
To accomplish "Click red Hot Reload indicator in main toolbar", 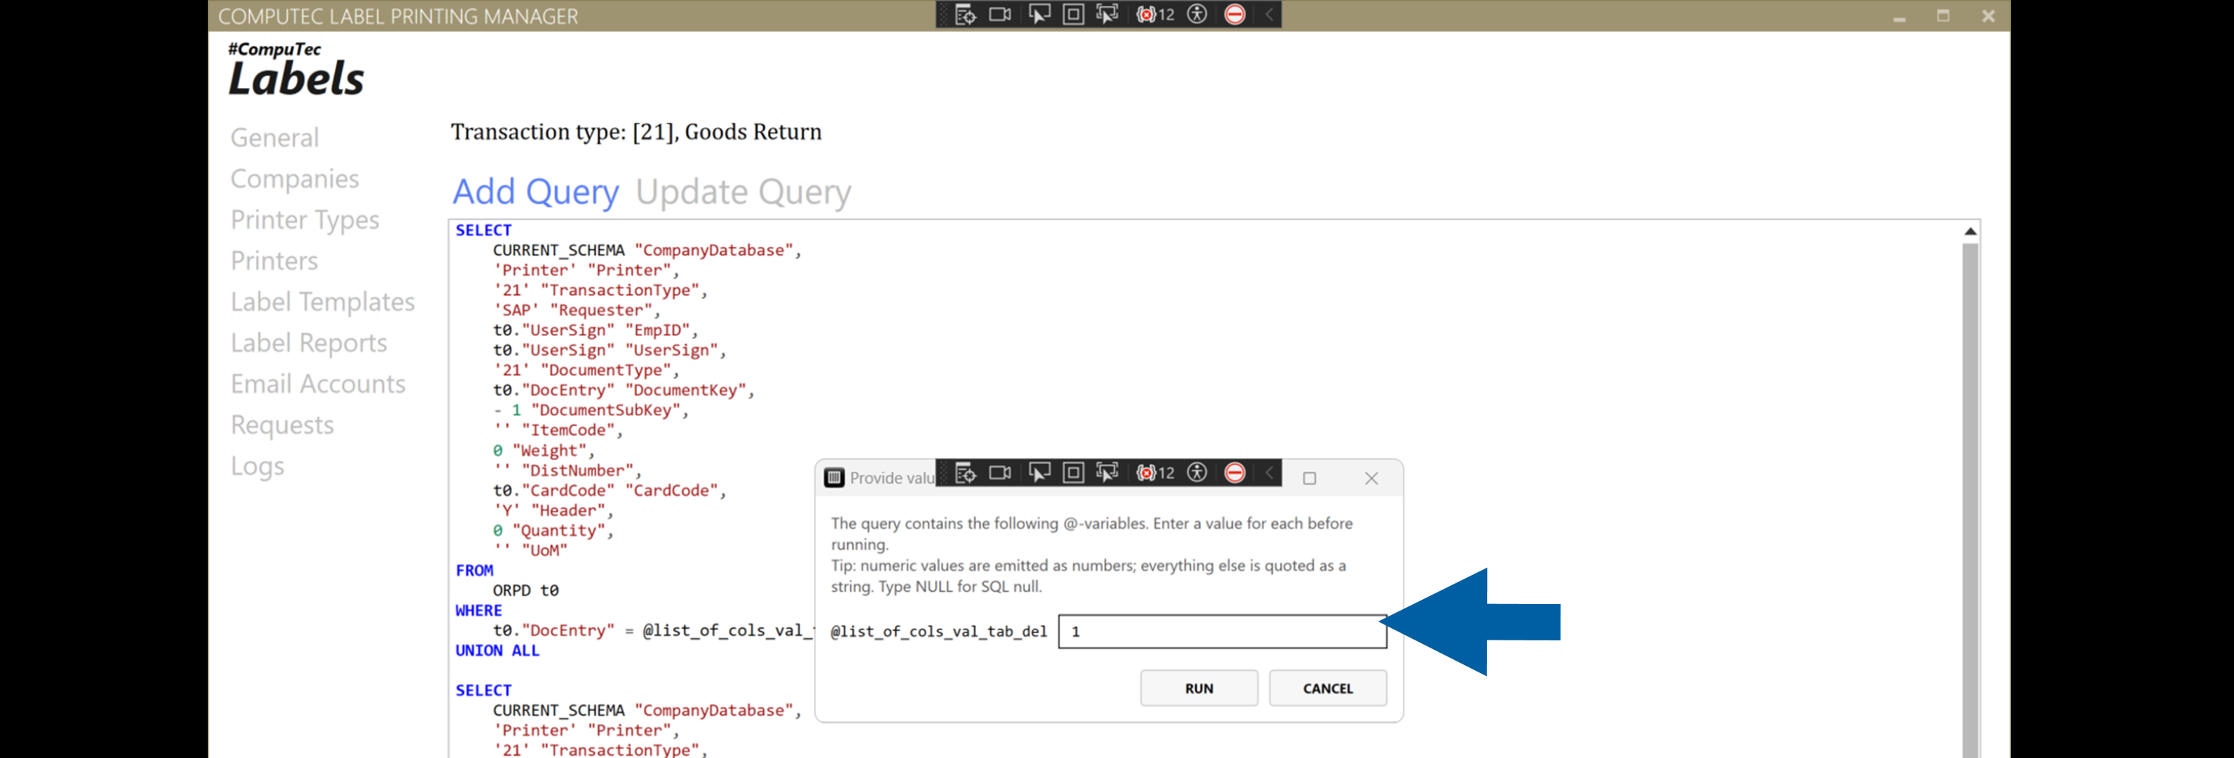I will coord(1235,15).
